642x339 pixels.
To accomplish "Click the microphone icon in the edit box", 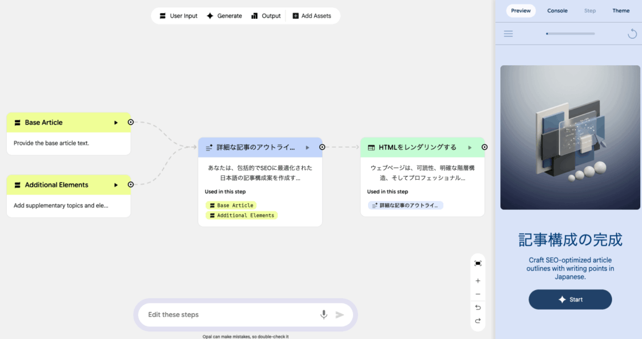I will pos(324,315).
